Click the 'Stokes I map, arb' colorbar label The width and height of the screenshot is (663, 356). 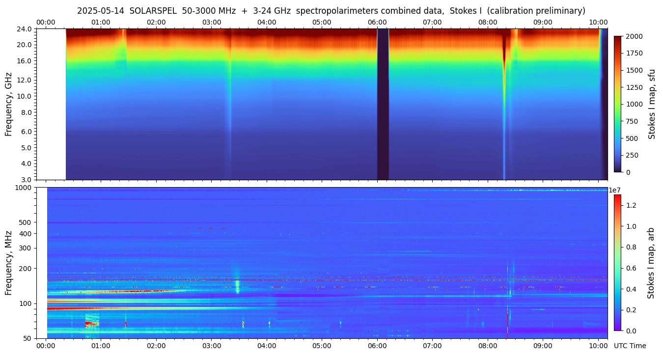coord(651,263)
